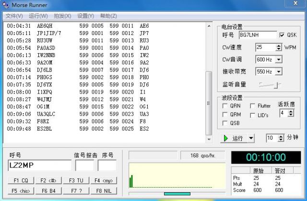Click the callsign field containing LZ2MP
307x201 pixels.
click(40, 166)
